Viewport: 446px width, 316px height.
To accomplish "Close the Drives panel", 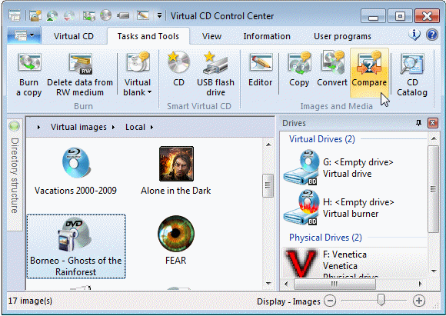I will pos(433,123).
